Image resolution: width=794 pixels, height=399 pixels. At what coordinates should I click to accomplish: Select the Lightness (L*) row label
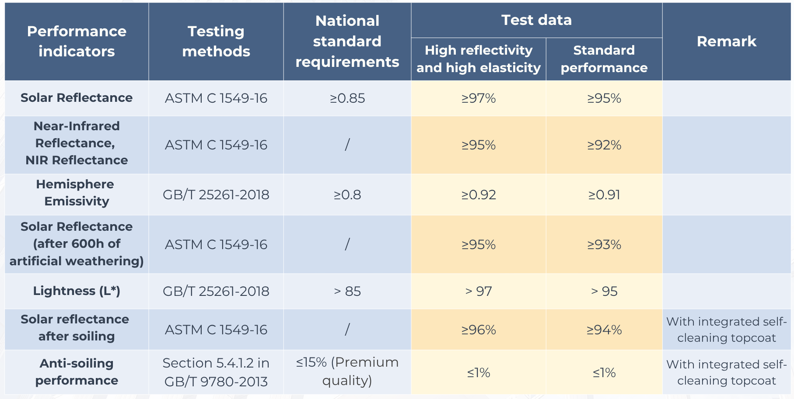pos(77,291)
